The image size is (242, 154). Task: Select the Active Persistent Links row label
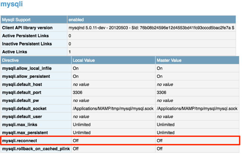pyautogui.click(x=25, y=36)
